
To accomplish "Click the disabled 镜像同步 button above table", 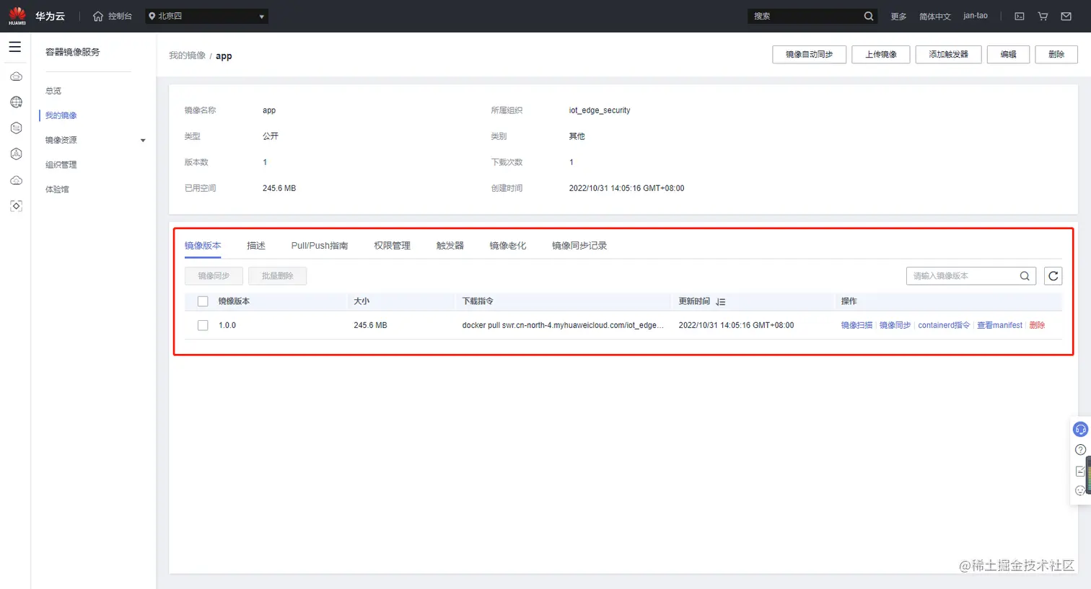I will tap(214, 276).
